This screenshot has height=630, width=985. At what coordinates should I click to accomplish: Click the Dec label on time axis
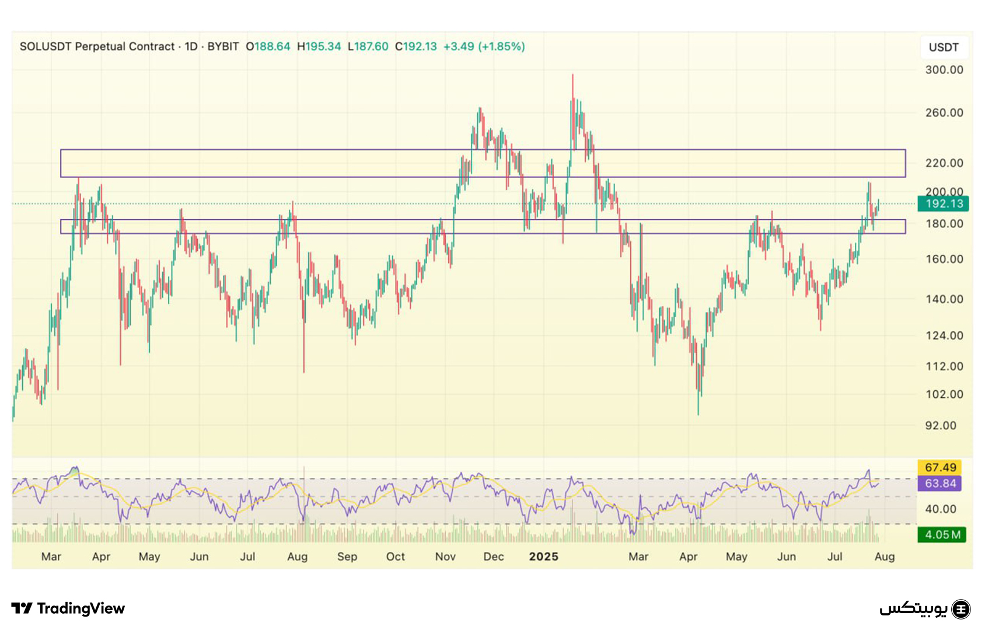pyautogui.click(x=493, y=556)
